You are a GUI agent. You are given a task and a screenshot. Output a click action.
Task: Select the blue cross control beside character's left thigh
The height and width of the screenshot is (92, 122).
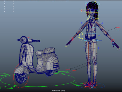click(84, 47)
